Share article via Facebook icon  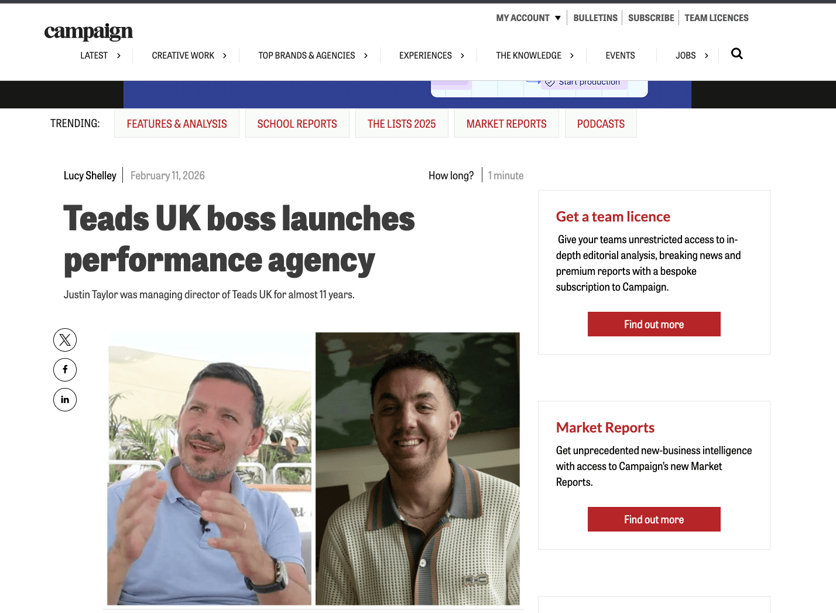point(65,370)
